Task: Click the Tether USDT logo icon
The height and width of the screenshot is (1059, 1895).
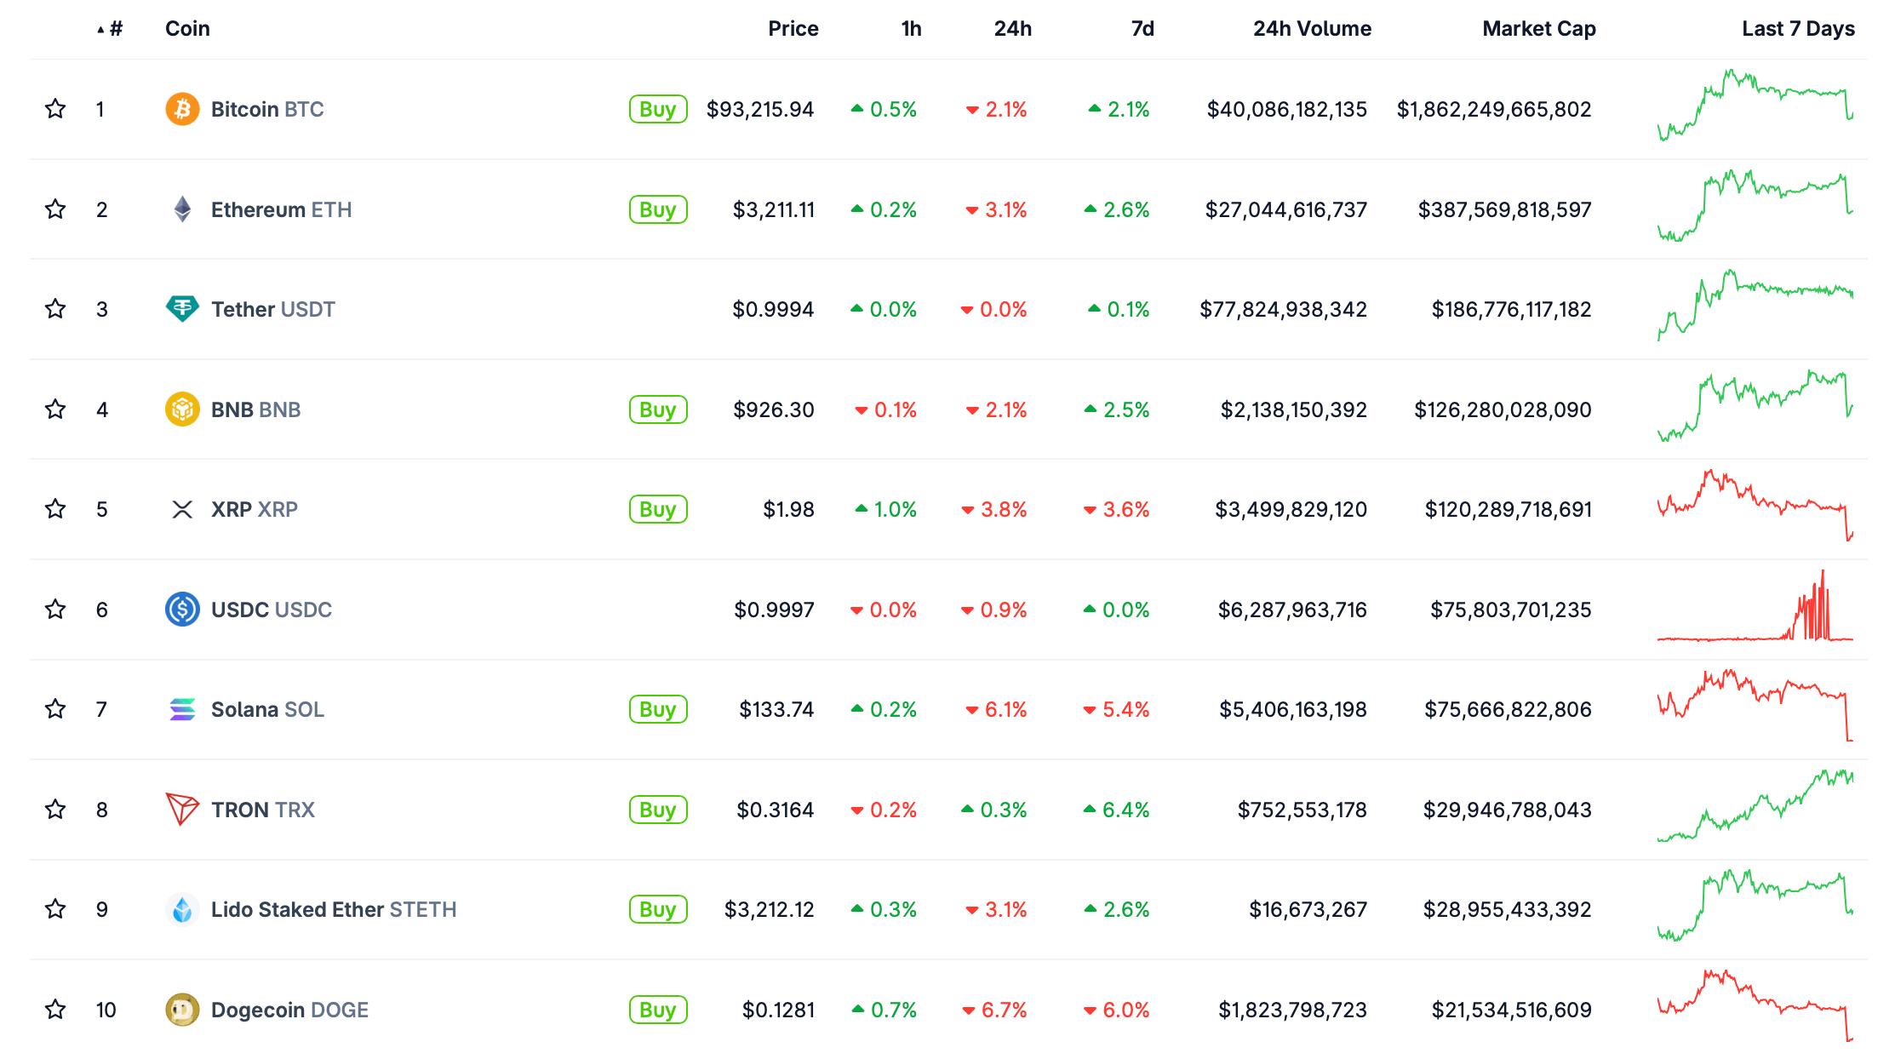Action: (182, 309)
